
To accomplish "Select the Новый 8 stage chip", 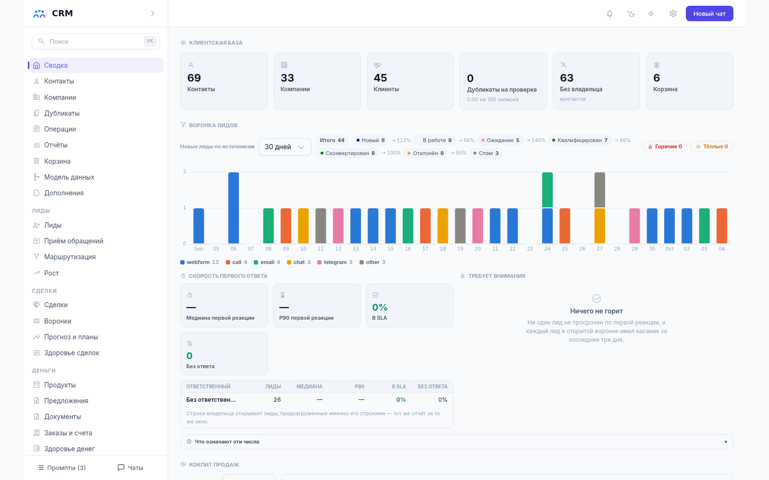I will [x=371, y=140].
